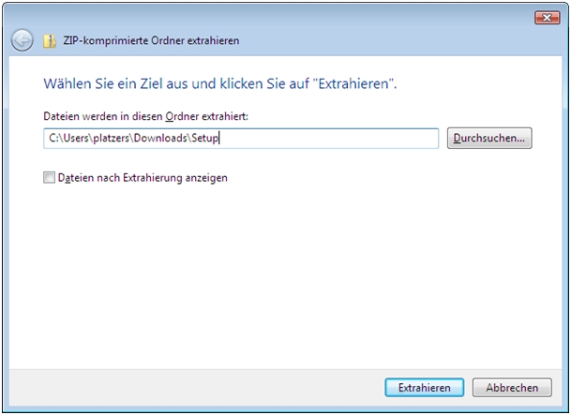The width and height of the screenshot is (571, 415).
Task: Click on 'Setup' in the path field
Action: coord(204,138)
